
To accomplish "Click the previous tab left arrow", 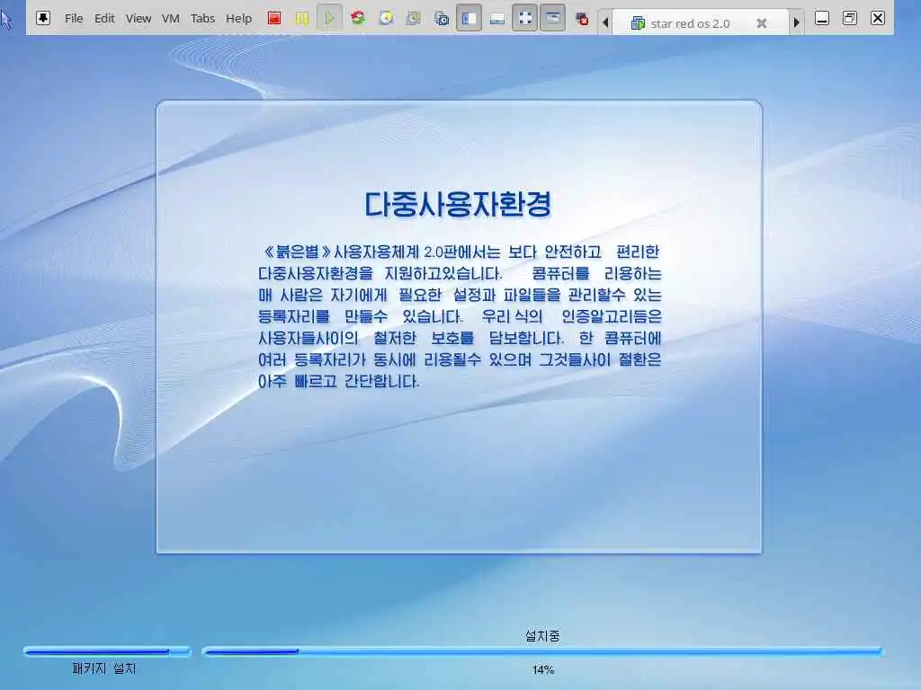I will point(605,22).
